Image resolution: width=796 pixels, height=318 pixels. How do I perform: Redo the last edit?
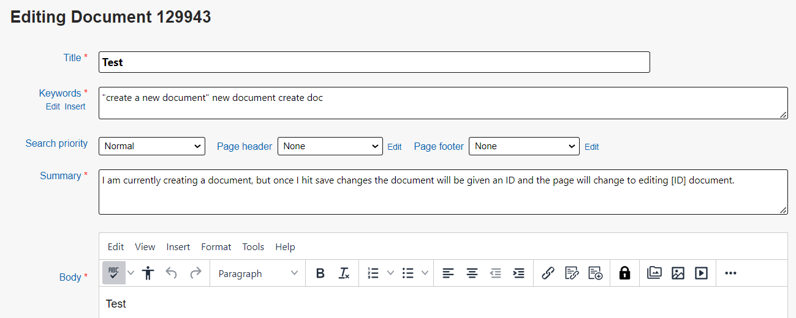[x=195, y=273]
